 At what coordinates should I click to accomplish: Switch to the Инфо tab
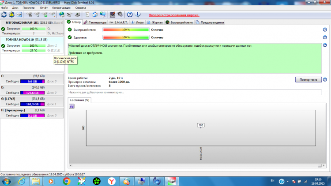pos(137,22)
